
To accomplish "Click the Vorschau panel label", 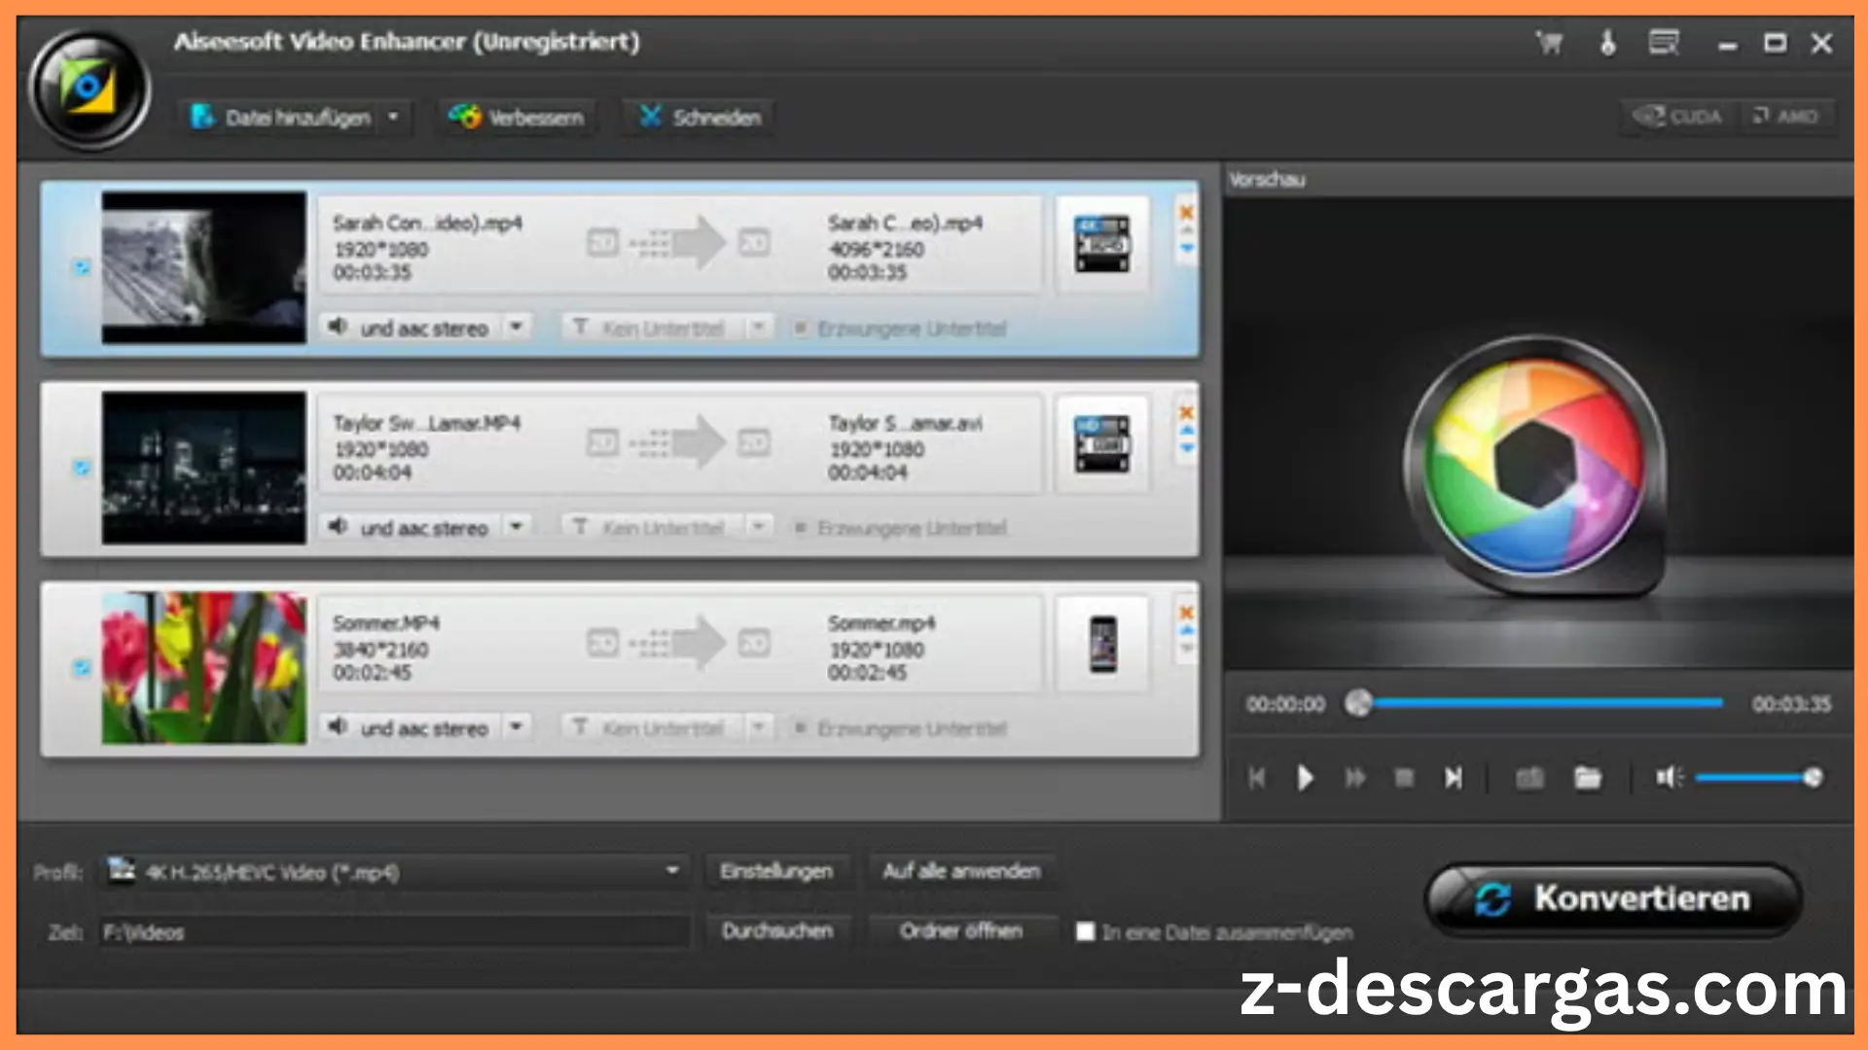I will [1267, 179].
